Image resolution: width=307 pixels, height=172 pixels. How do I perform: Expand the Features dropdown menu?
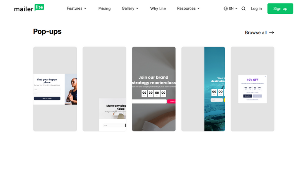[76, 8]
